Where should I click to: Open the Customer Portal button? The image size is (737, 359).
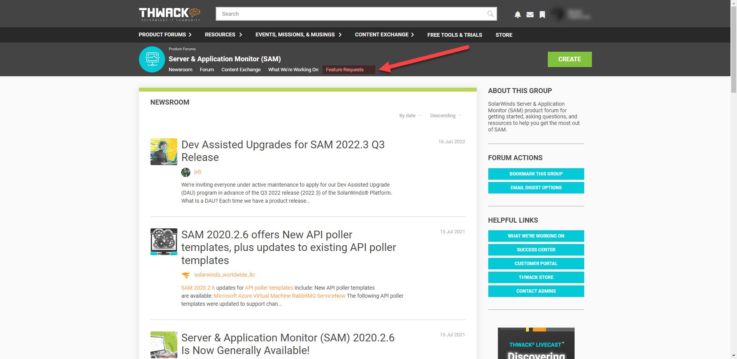(536, 264)
